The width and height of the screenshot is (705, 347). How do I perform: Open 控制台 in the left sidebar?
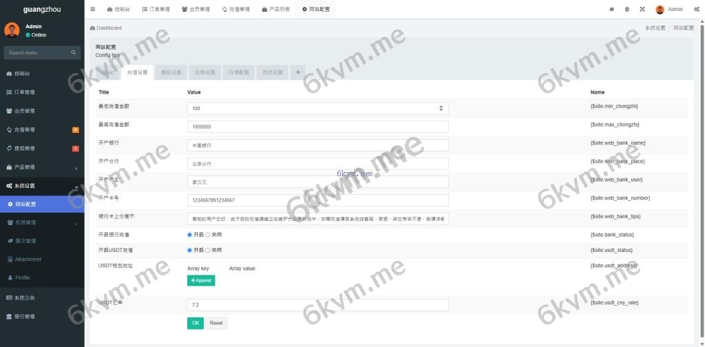42,73
